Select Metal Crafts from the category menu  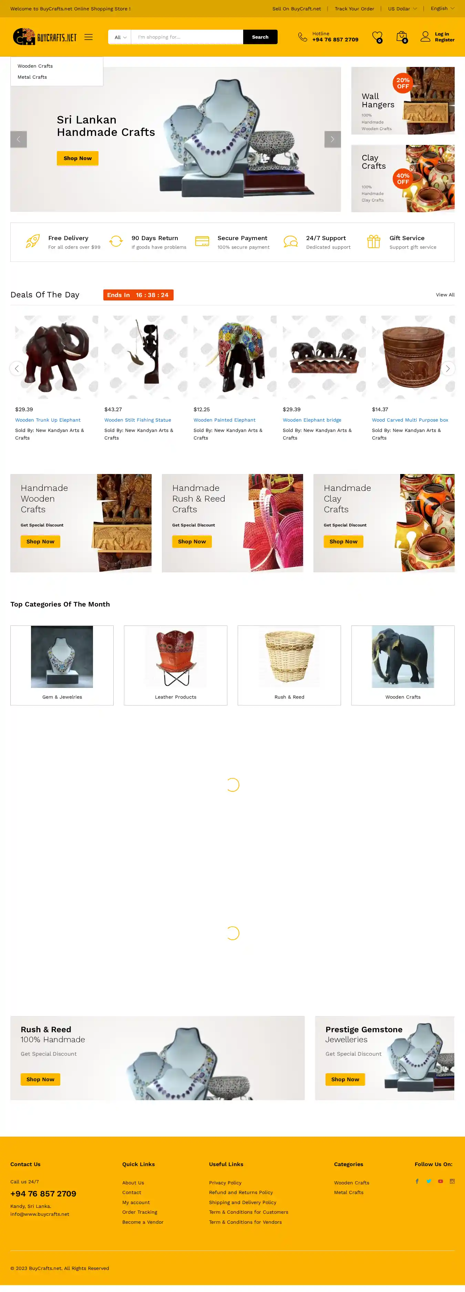tap(32, 77)
